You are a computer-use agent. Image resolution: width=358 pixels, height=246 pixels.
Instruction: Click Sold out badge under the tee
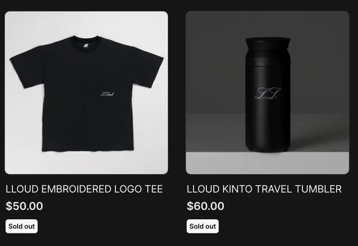tap(21, 226)
